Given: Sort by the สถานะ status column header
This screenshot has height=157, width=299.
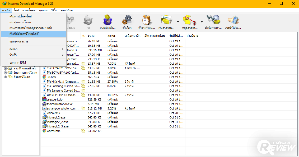Looking at the screenshot, I should [x=114, y=36].
